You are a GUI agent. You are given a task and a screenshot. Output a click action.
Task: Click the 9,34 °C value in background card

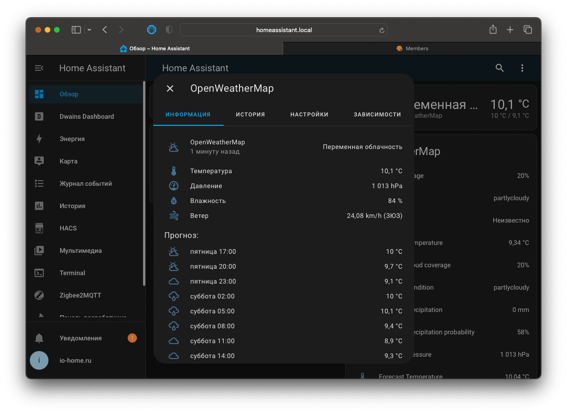click(519, 243)
